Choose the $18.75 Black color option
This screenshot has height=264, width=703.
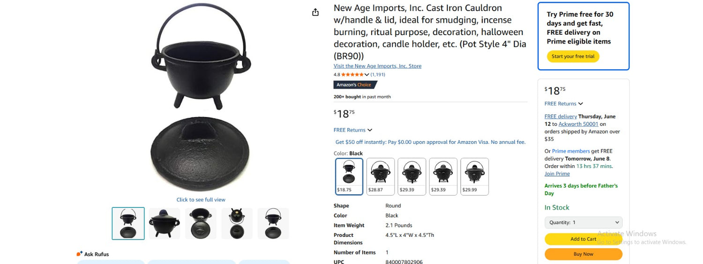pos(349,176)
